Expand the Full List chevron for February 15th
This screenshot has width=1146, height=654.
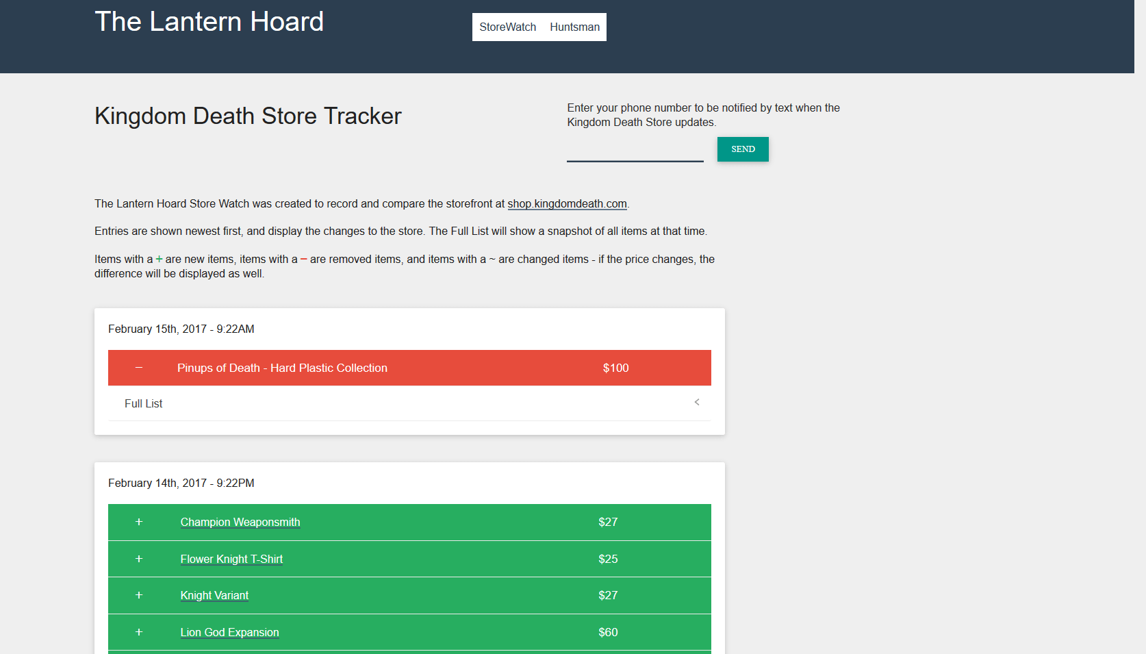(x=696, y=402)
